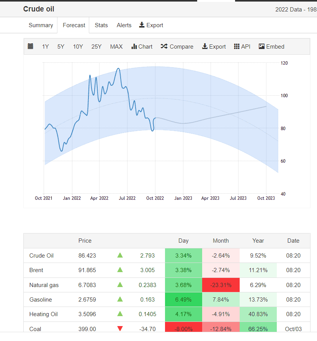This screenshot has width=317, height=341.
Task: Click the Export download icon in tabs row
Action: 142,25
